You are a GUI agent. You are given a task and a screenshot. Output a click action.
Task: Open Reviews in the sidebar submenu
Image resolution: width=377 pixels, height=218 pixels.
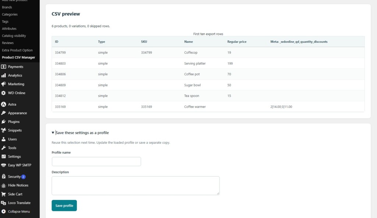tap(8, 43)
